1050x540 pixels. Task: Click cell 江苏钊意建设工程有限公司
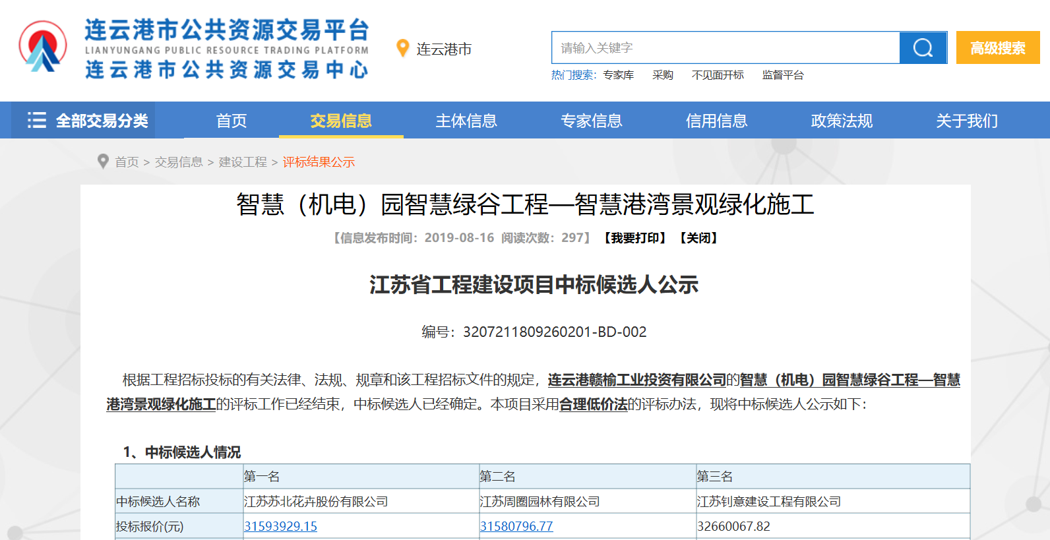769,502
